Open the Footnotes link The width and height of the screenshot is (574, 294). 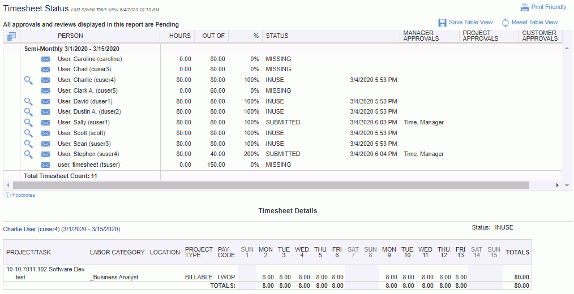click(24, 195)
